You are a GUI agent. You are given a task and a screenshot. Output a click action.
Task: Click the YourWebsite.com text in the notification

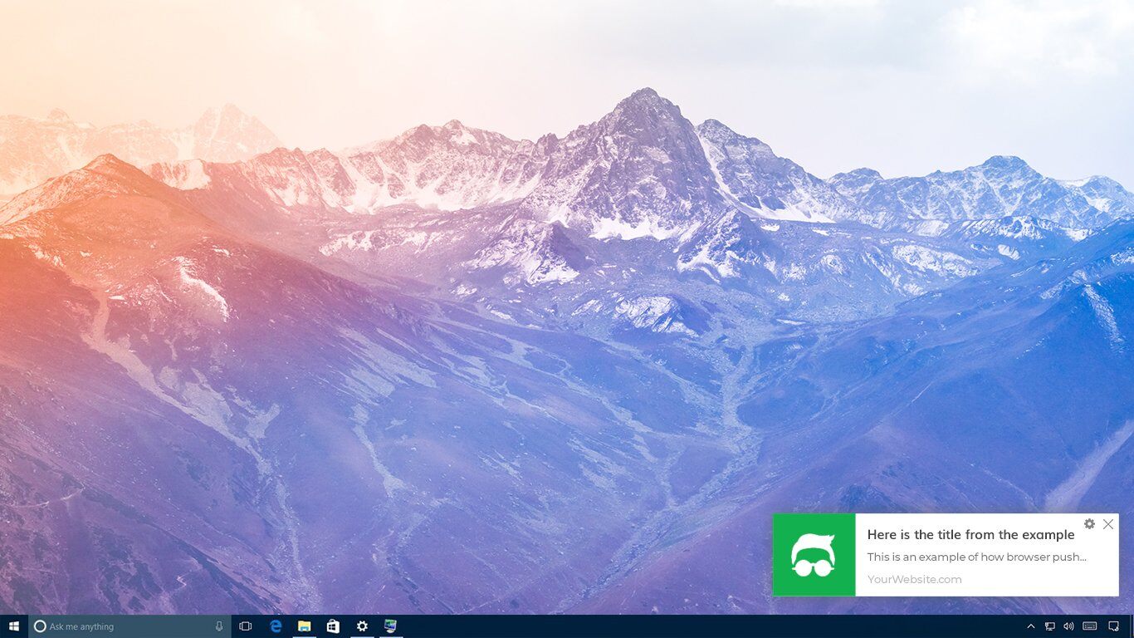coord(914,580)
